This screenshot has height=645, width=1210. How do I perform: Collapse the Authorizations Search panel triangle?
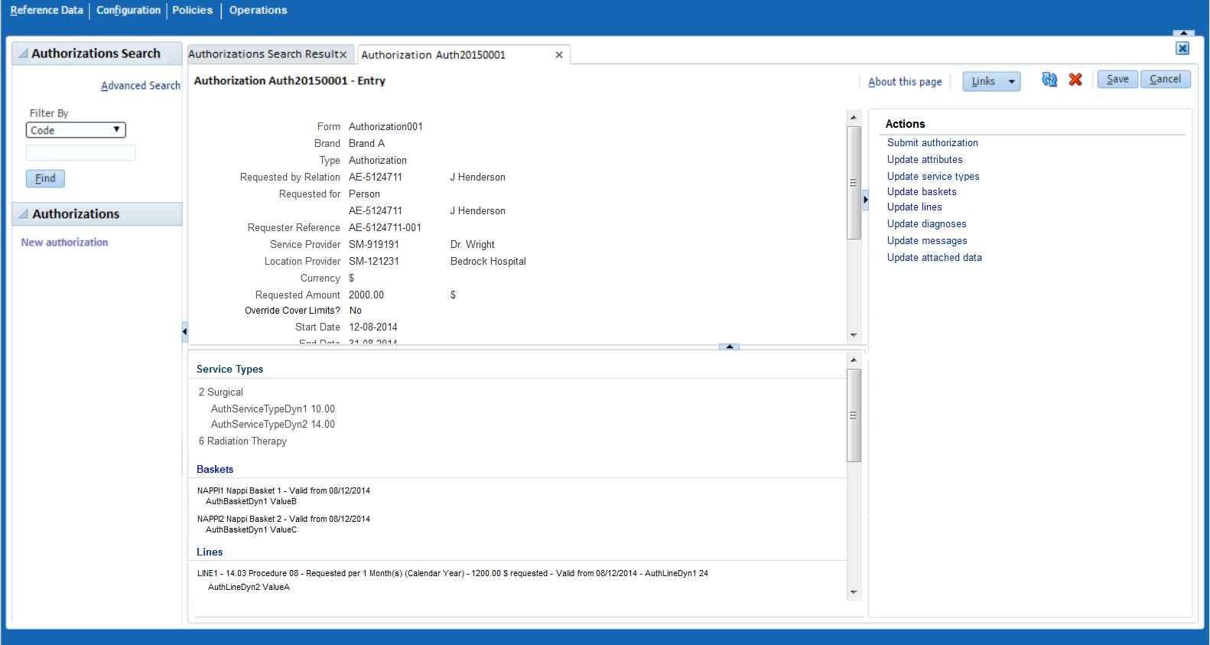pos(23,54)
